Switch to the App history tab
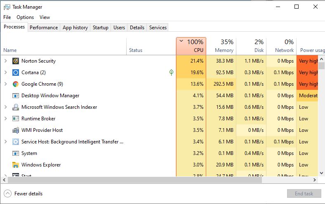 (75, 28)
